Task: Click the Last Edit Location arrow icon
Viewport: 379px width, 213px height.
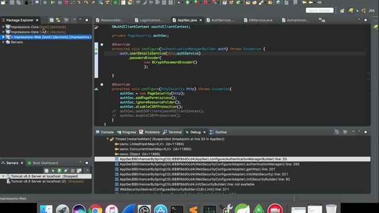Action: point(304,2)
